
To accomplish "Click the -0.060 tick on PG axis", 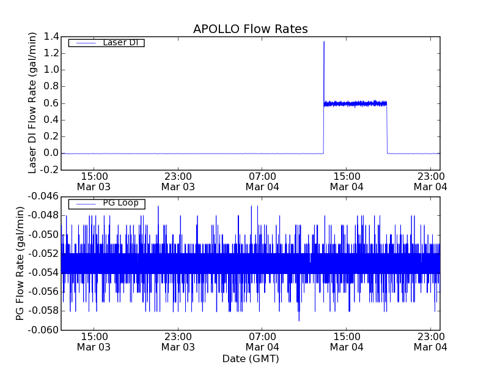I will (43, 330).
